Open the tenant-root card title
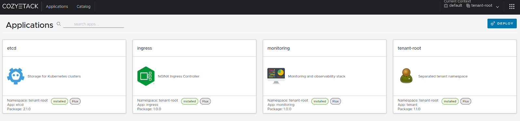Viewport: 520px width, 121px height. 409,48
